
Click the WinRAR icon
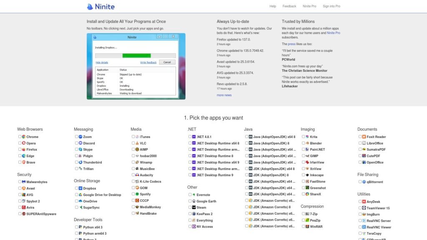pos(307,226)
